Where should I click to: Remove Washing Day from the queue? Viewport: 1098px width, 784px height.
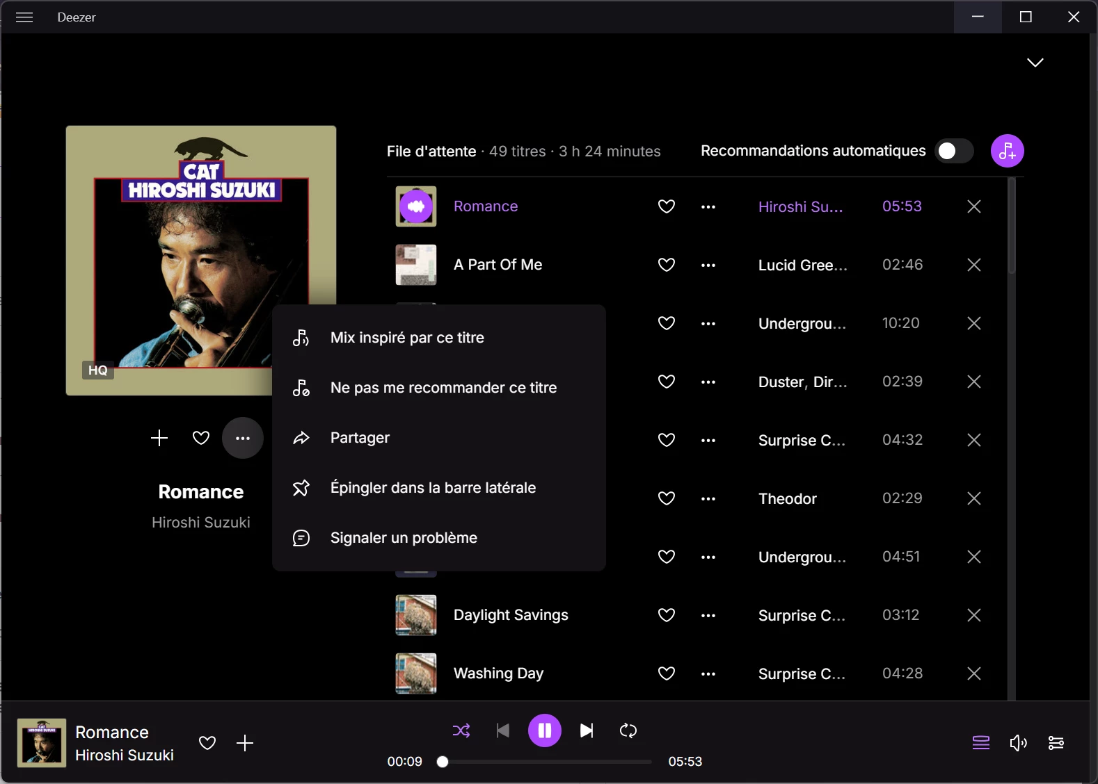click(x=974, y=673)
